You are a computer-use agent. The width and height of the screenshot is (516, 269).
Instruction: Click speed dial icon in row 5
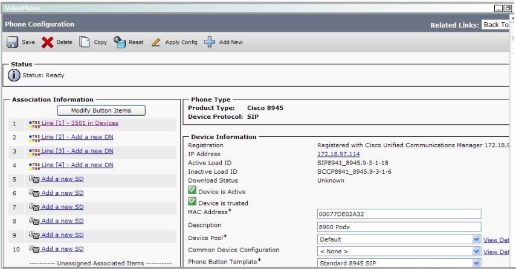pos(34,179)
